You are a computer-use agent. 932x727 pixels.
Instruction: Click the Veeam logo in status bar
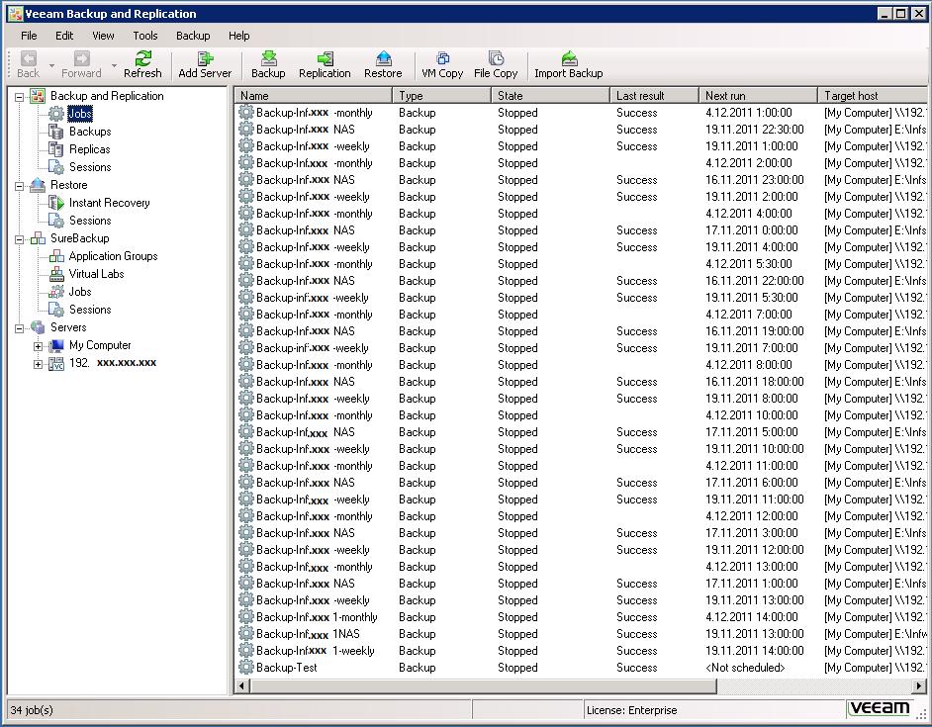880,708
